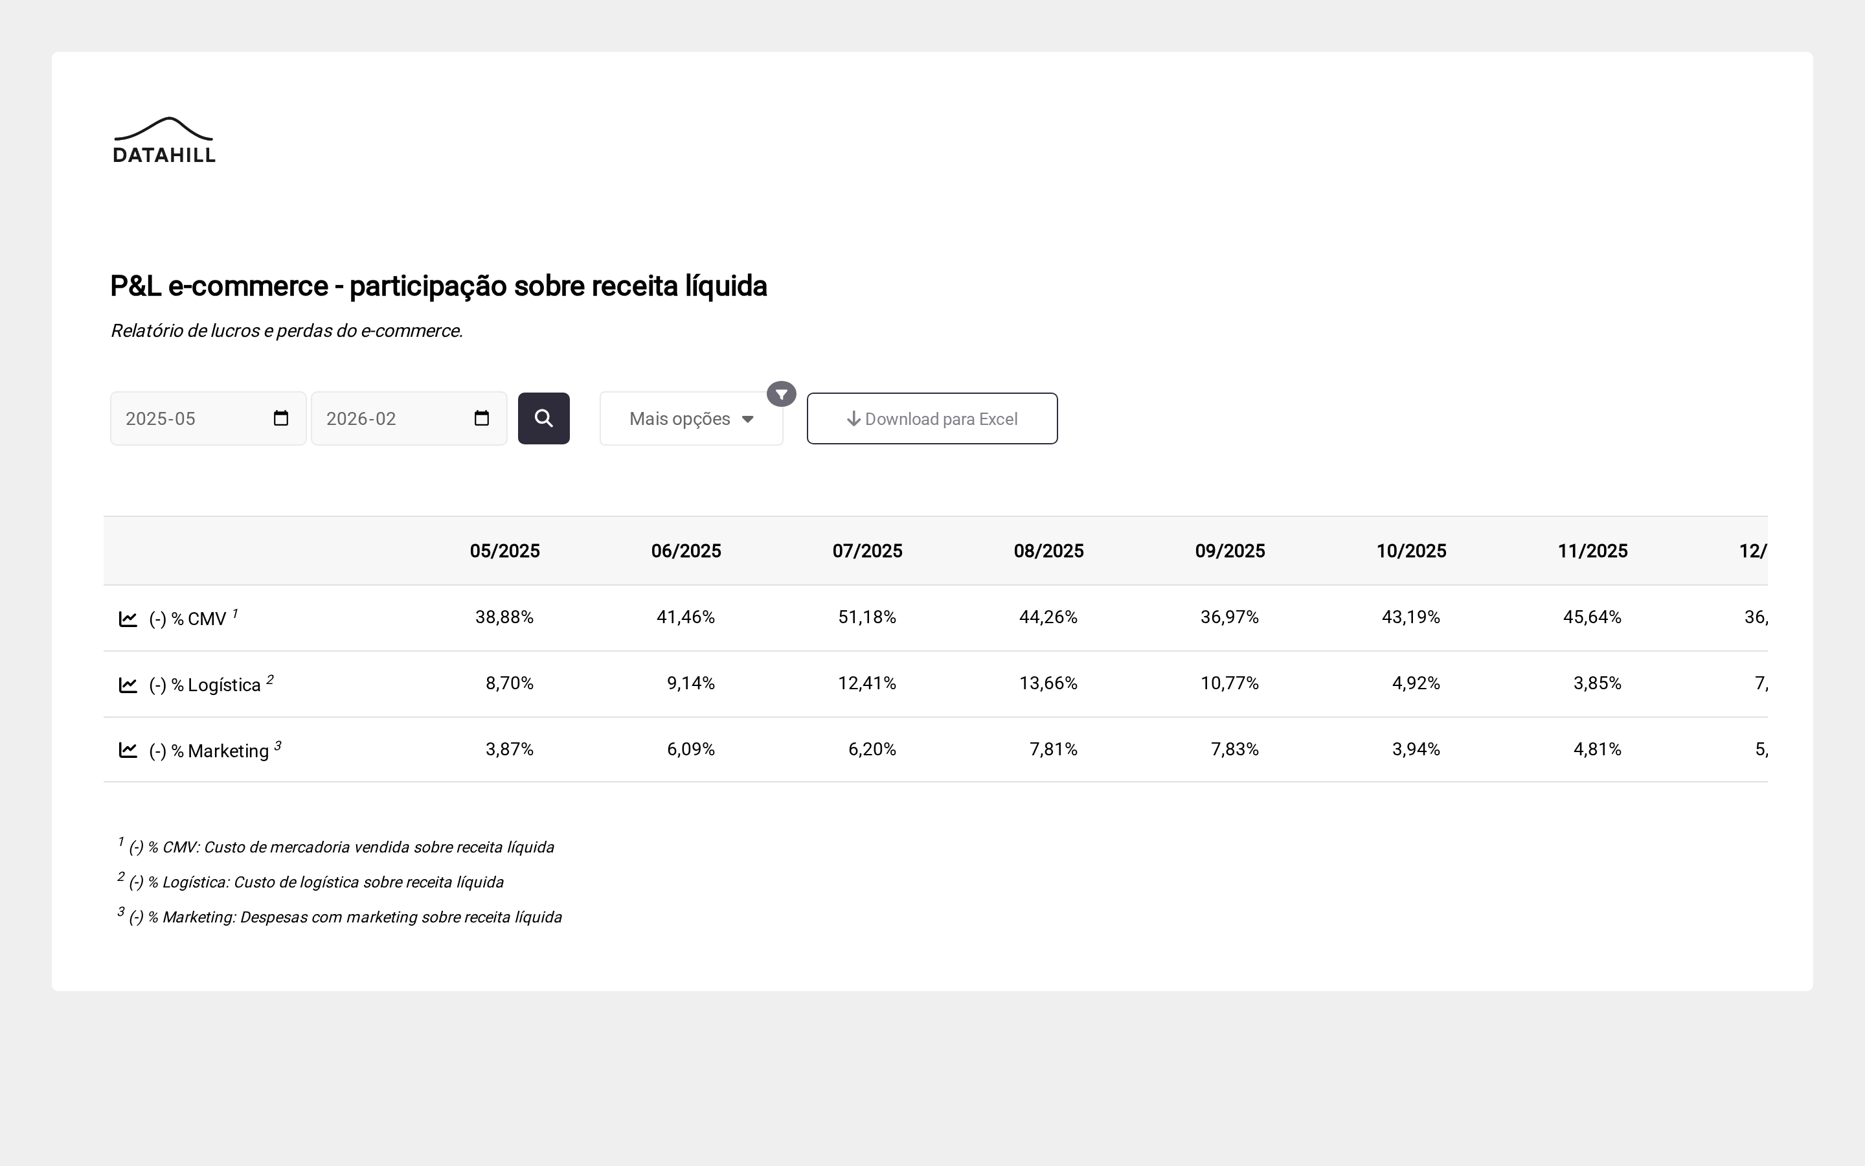Open calendar picker on end date 2026-02
This screenshot has height=1166, width=1865.
click(x=482, y=418)
